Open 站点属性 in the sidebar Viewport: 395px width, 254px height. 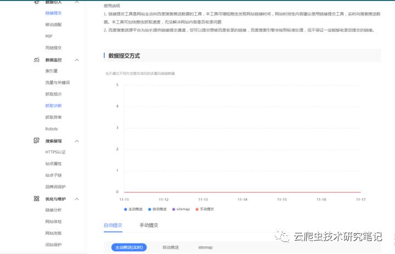tap(53, 164)
